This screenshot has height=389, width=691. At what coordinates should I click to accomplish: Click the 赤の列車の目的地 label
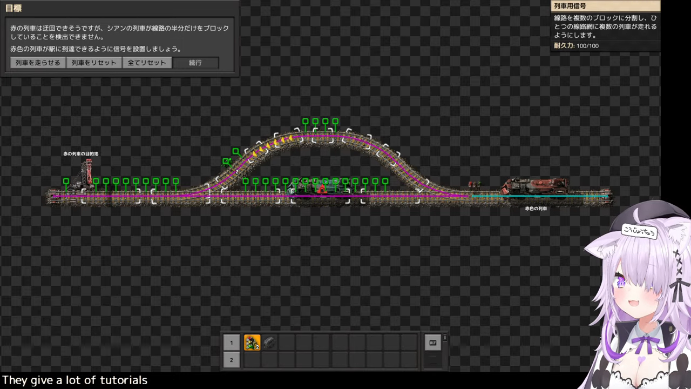(81, 154)
